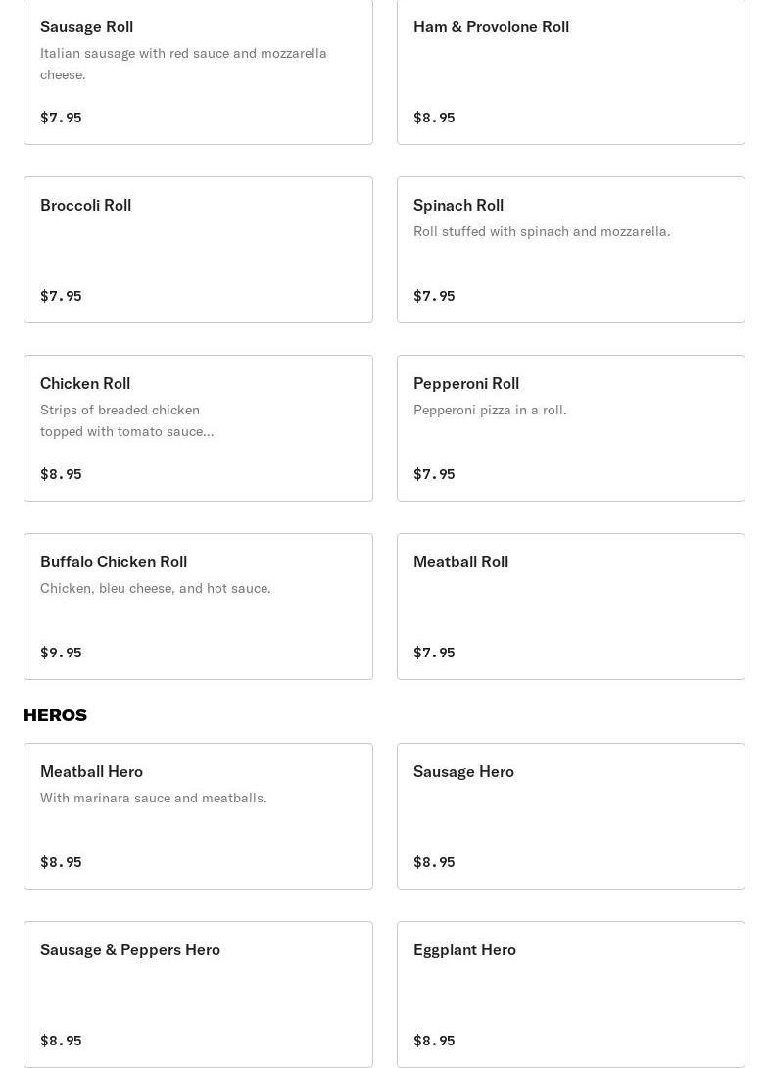Pick the Sausage & Peppers Hero card
Screen dimensions: 769x1068
[198, 994]
